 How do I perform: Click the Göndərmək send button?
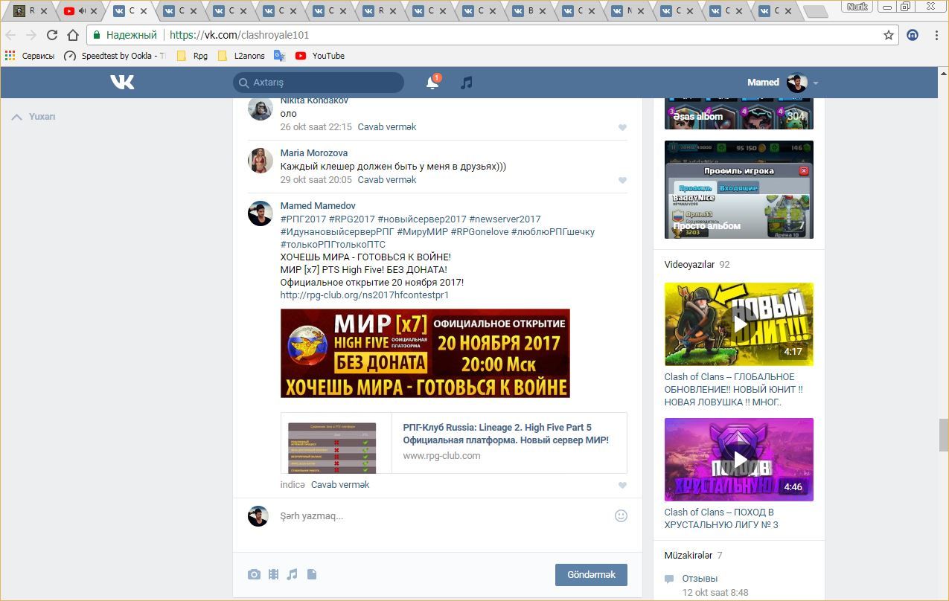pos(591,575)
